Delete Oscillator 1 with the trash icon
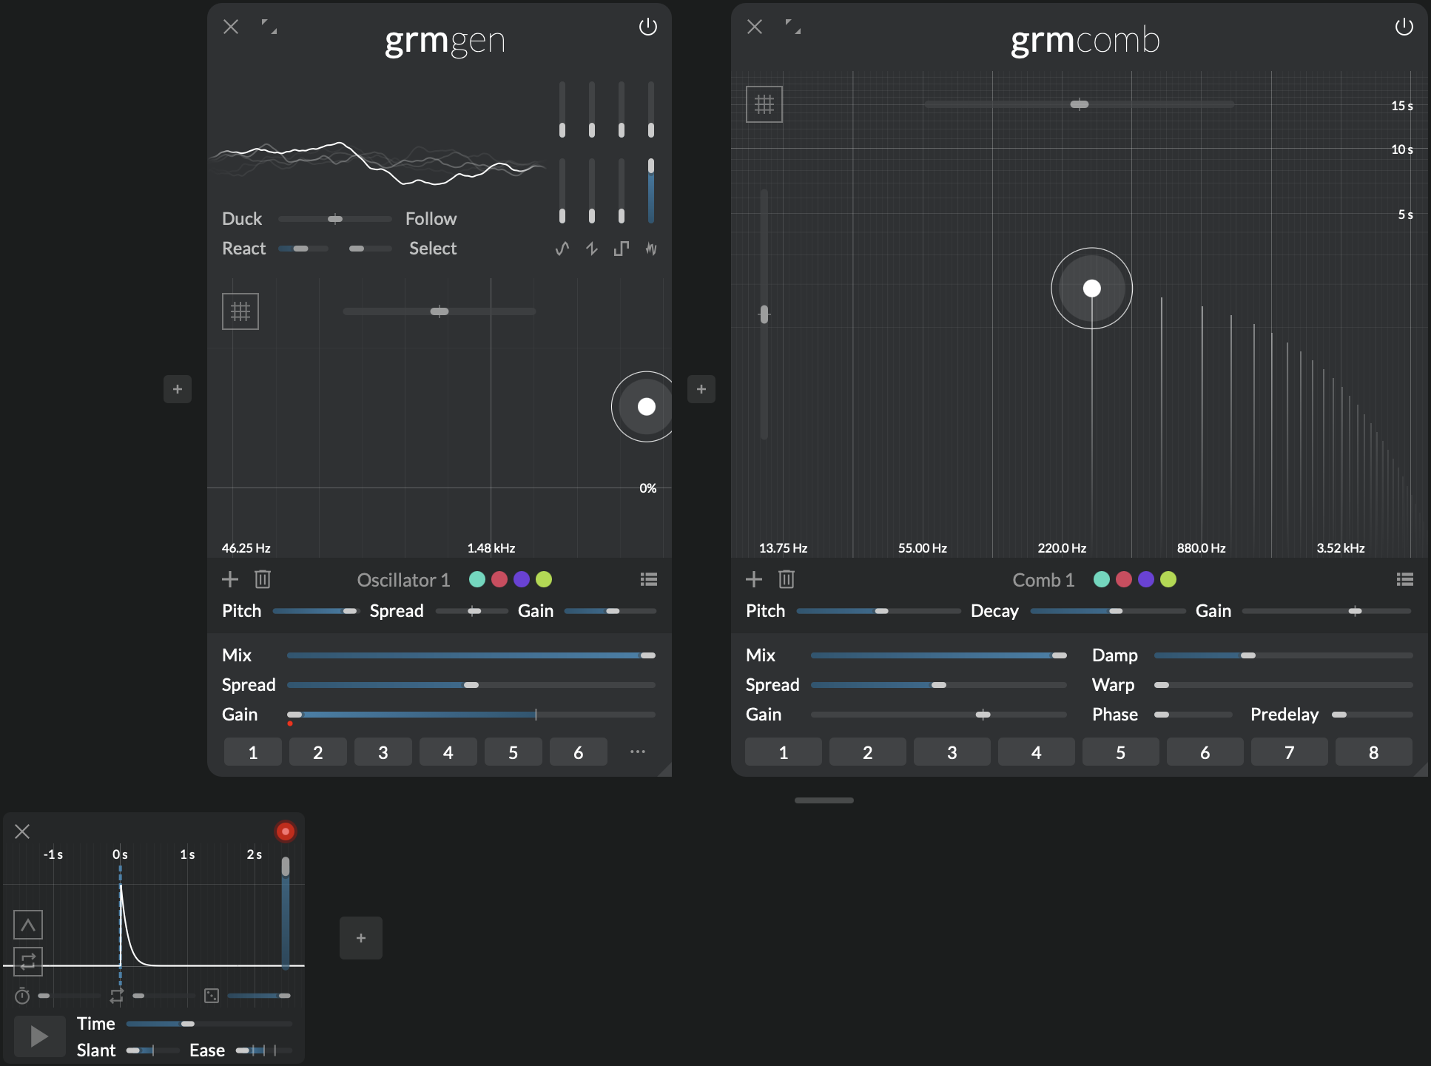 [263, 579]
